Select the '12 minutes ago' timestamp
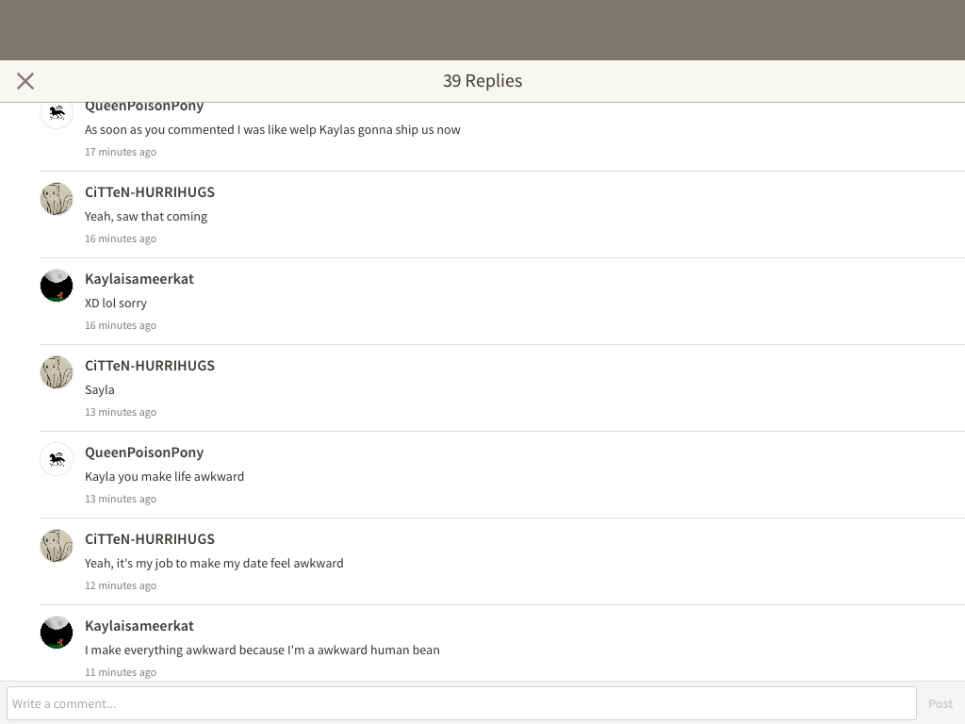This screenshot has height=724, width=965. (121, 586)
